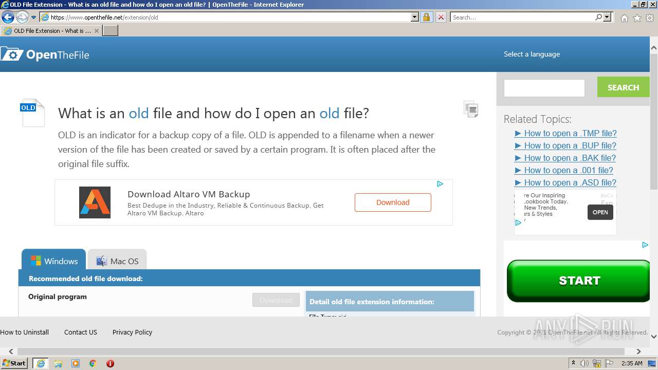Stop loading with the red X button
Image resolution: width=658 pixels, height=370 pixels.
pyautogui.click(x=441, y=17)
